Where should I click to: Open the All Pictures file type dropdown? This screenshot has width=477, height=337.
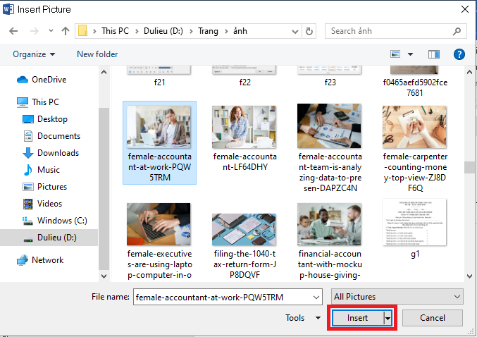coord(397,297)
